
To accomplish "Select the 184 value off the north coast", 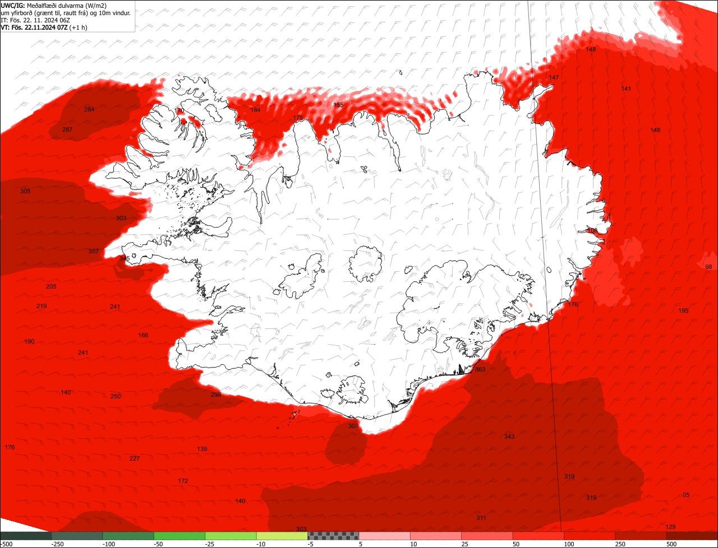I will [x=255, y=110].
